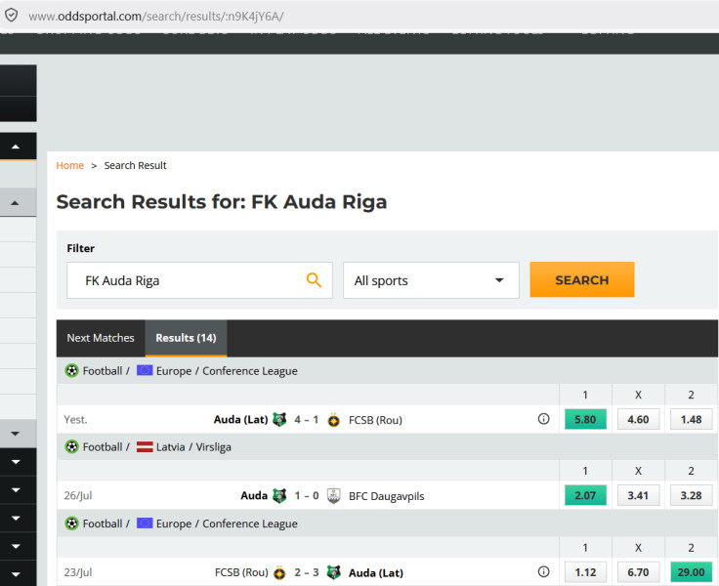Click the Auda badge in 23/Jul match
The height and width of the screenshot is (586, 719).
pos(334,571)
